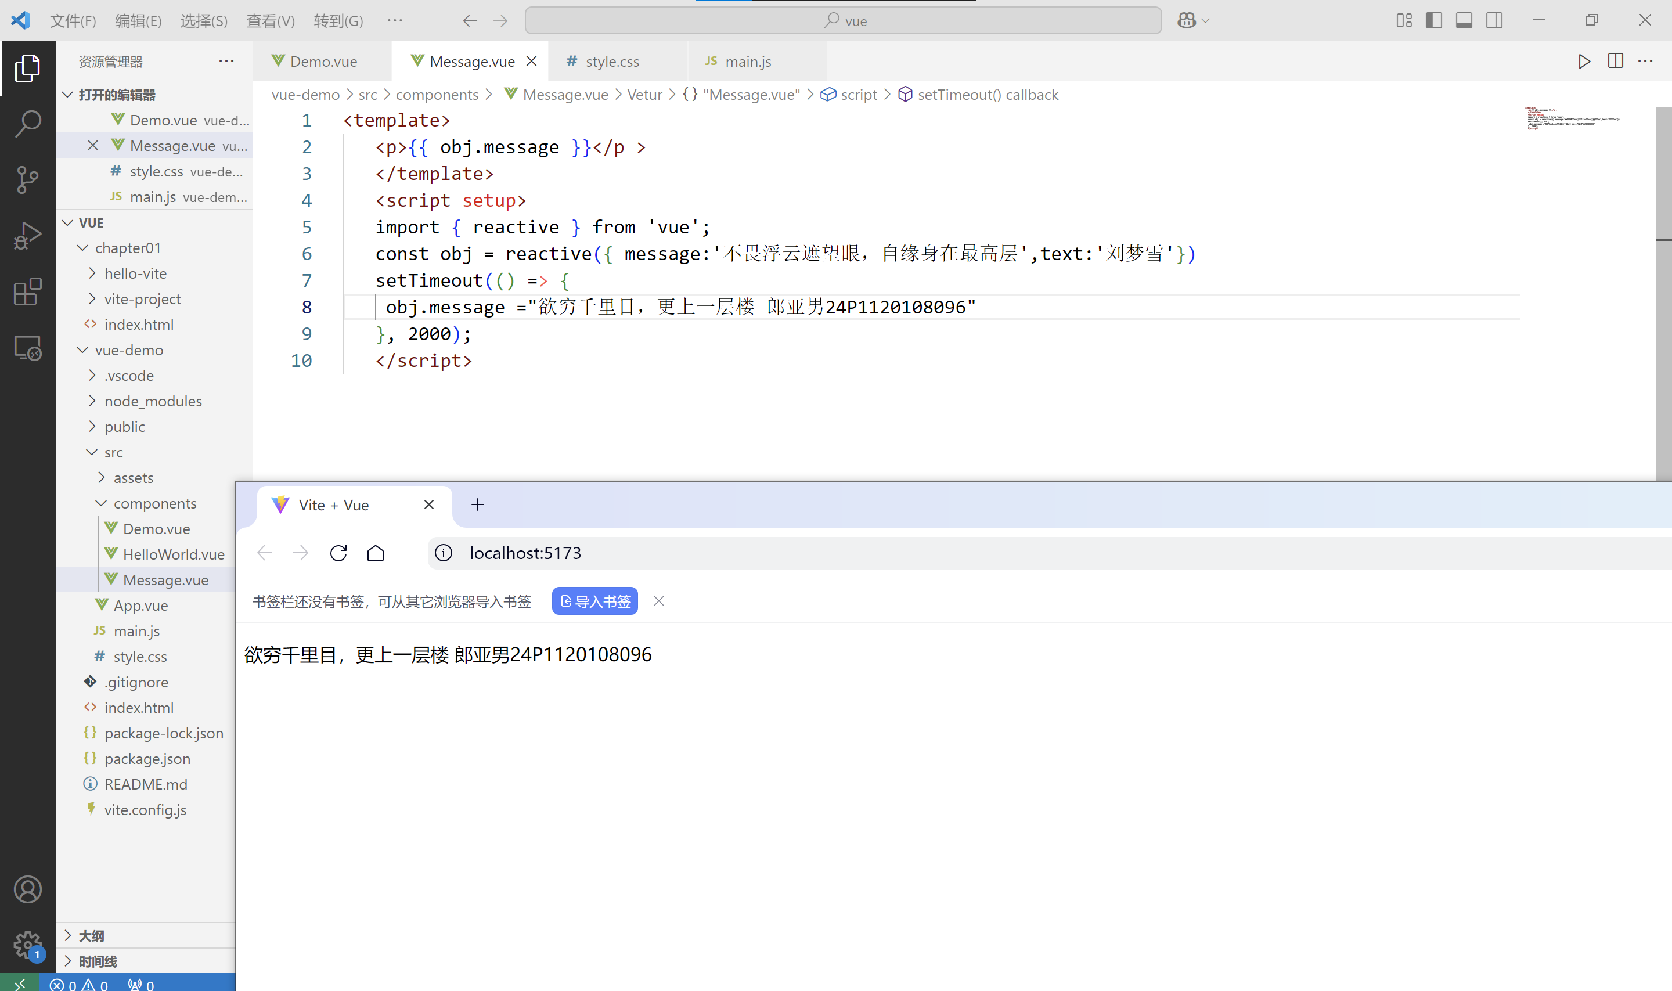Viewport: 1672px width, 991px height.
Task: Open Explorer panel views and more actions
Action: coord(226,61)
